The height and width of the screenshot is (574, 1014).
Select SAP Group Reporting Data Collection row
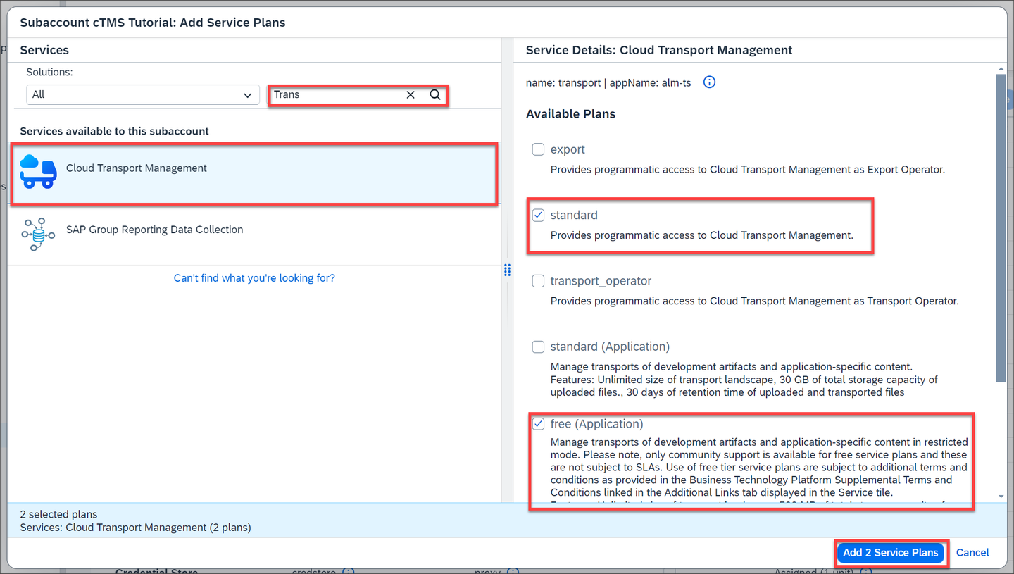(x=254, y=235)
